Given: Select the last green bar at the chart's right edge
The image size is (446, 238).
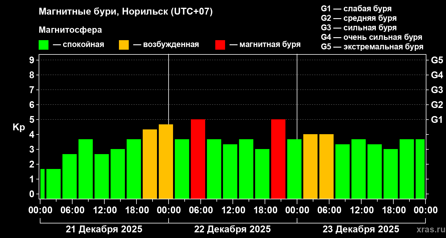Looking at the screenshot, I should (420, 169).
